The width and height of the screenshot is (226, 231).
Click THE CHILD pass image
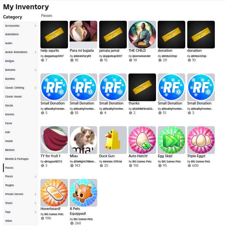[142, 35]
